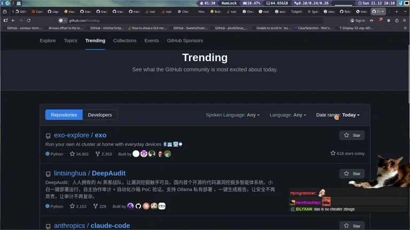Open the Collections tab
The image size is (410, 230).
124,40
